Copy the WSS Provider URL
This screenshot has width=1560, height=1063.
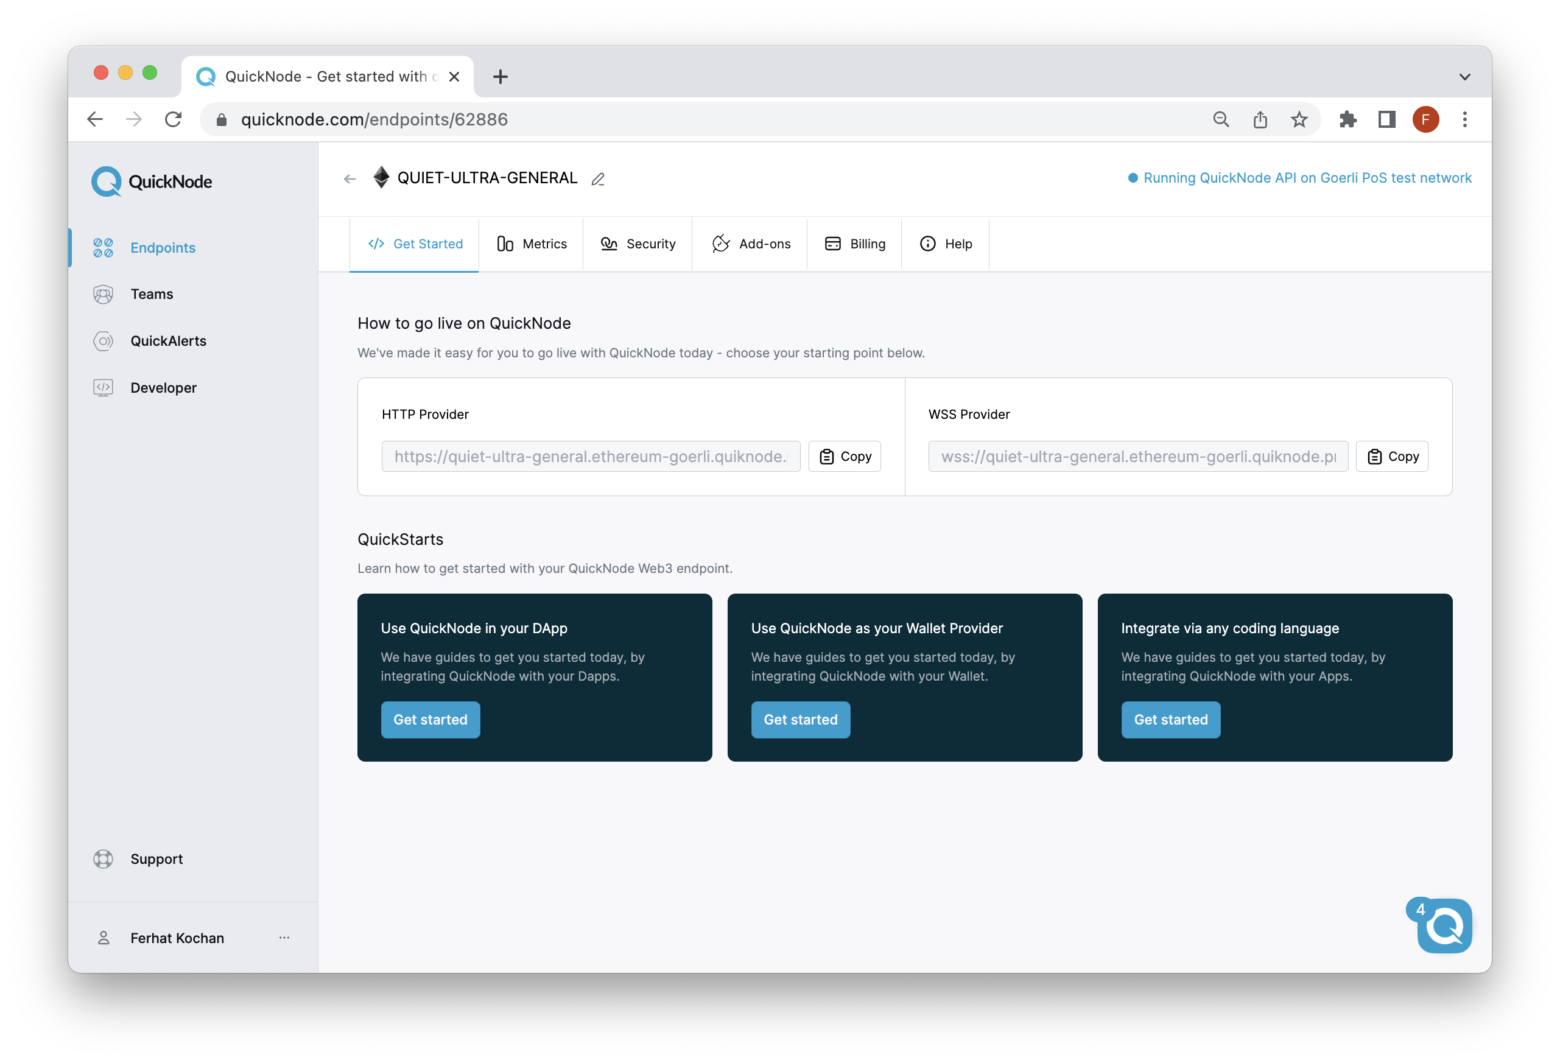click(1392, 457)
